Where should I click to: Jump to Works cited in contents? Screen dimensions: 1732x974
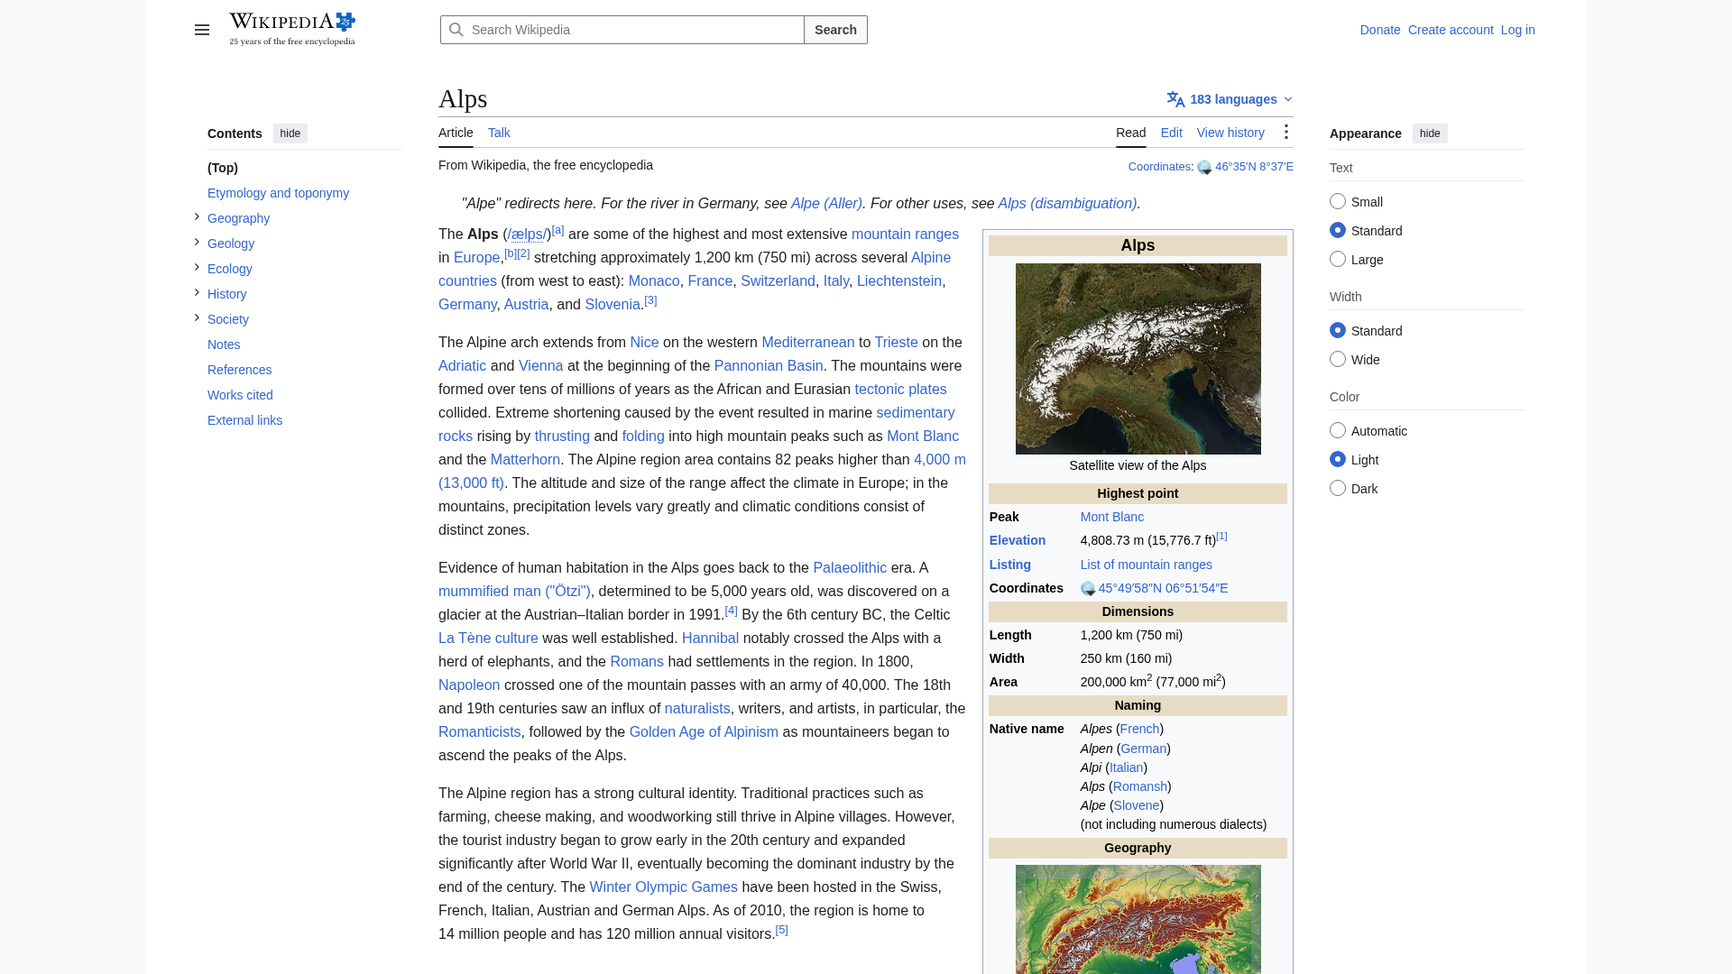(240, 395)
